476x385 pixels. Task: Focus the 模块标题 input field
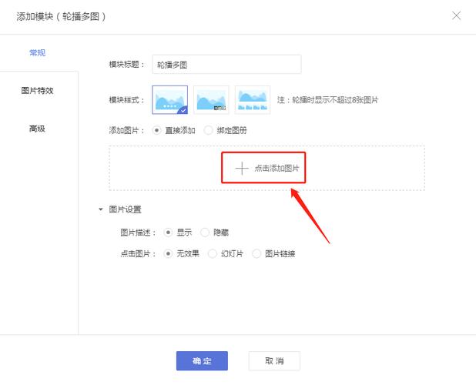coord(226,65)
